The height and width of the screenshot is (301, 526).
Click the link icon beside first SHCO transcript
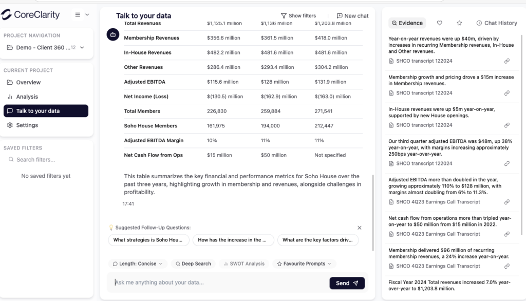click(506, 61)
